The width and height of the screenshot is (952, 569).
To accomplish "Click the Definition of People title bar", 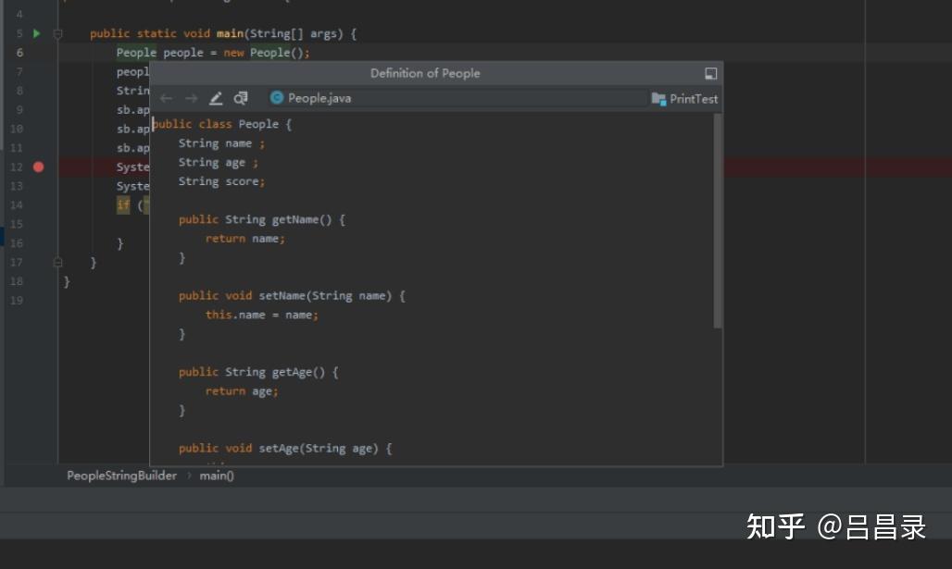I will tap(425, 74).
